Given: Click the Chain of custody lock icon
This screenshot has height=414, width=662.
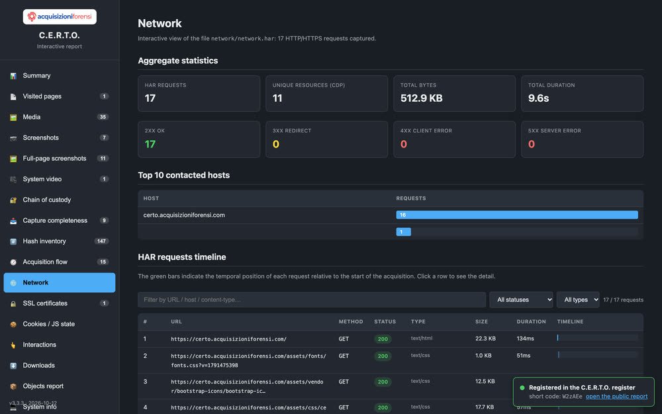Looking at the screenshot, I should tap(13, 200).
